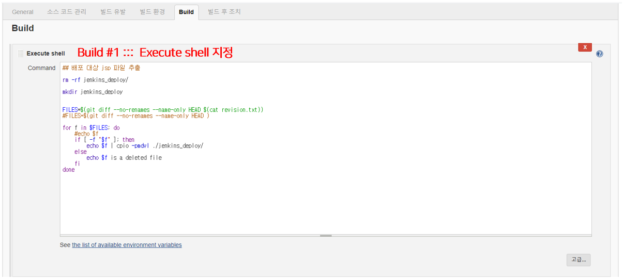
Task: Click inside the Command text area
Action: pos(326,149)
